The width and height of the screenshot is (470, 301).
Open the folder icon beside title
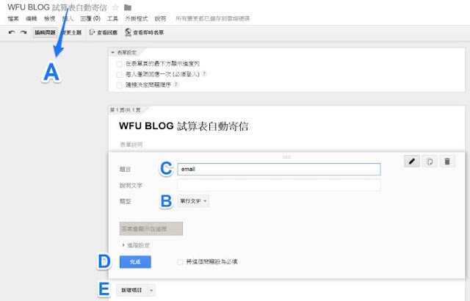click(x=128, y=7)
